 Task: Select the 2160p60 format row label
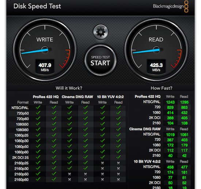(22, 179)
